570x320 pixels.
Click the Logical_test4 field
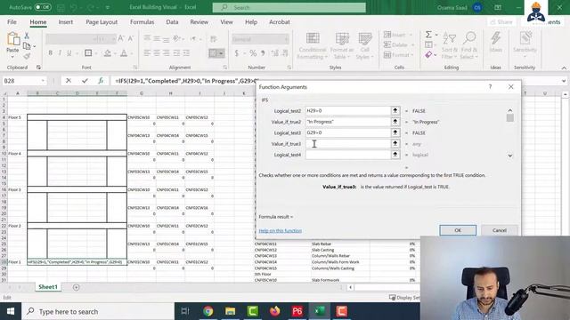(x=348, y=155)
